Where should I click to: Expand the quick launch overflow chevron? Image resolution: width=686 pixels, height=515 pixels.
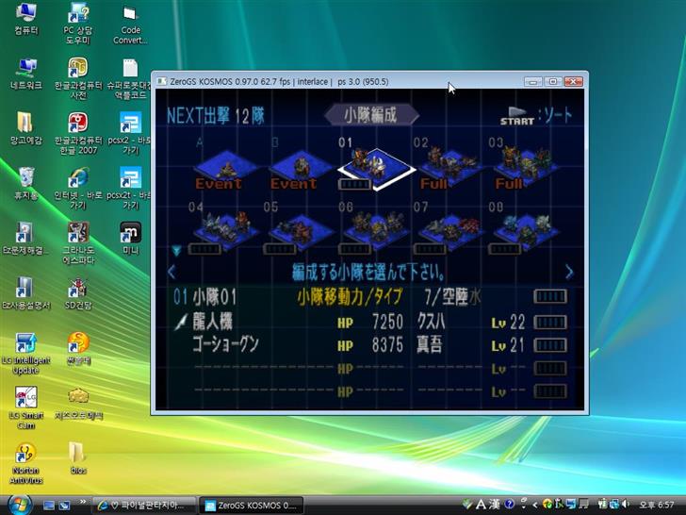point(83,502)
